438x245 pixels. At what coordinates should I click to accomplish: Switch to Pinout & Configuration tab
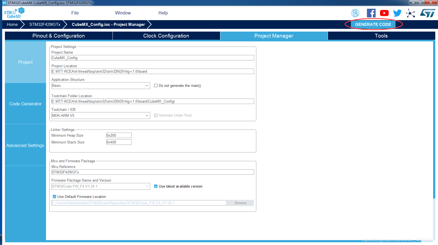coord(59,36)
